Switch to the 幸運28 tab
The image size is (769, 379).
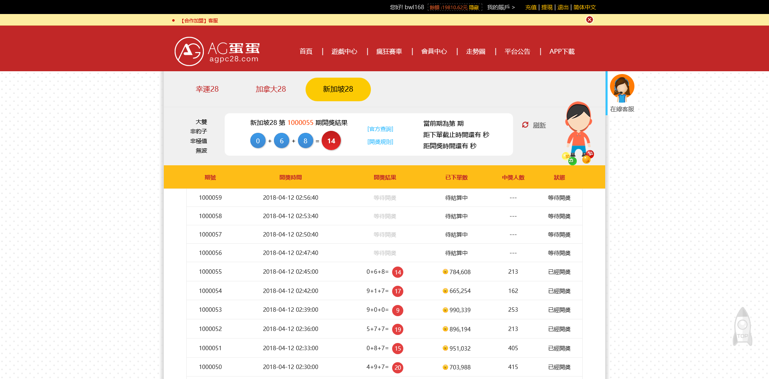point(207,89)
